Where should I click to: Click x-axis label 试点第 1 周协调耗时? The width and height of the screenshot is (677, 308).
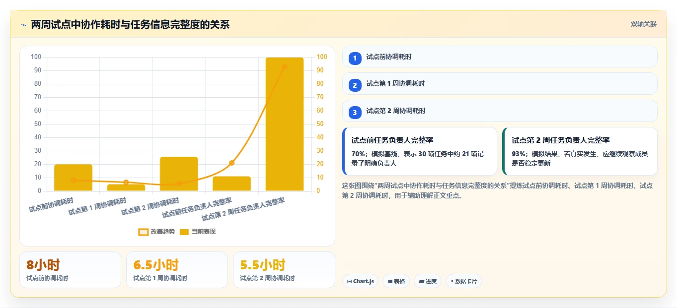click(x=97, y=206)
